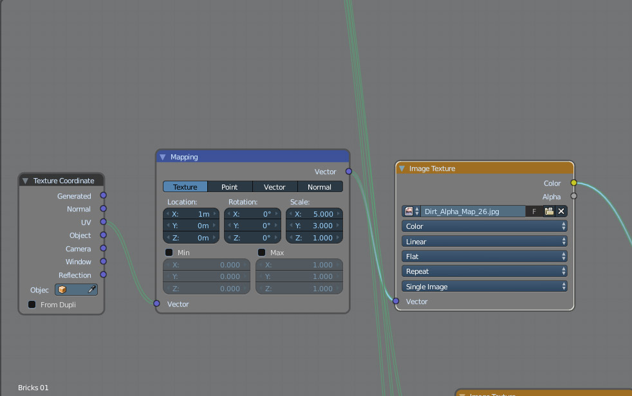Enable the Max checkbox in Mapping node
The image size is (632, 396).
pyautogui.click(x=261, y=252)
